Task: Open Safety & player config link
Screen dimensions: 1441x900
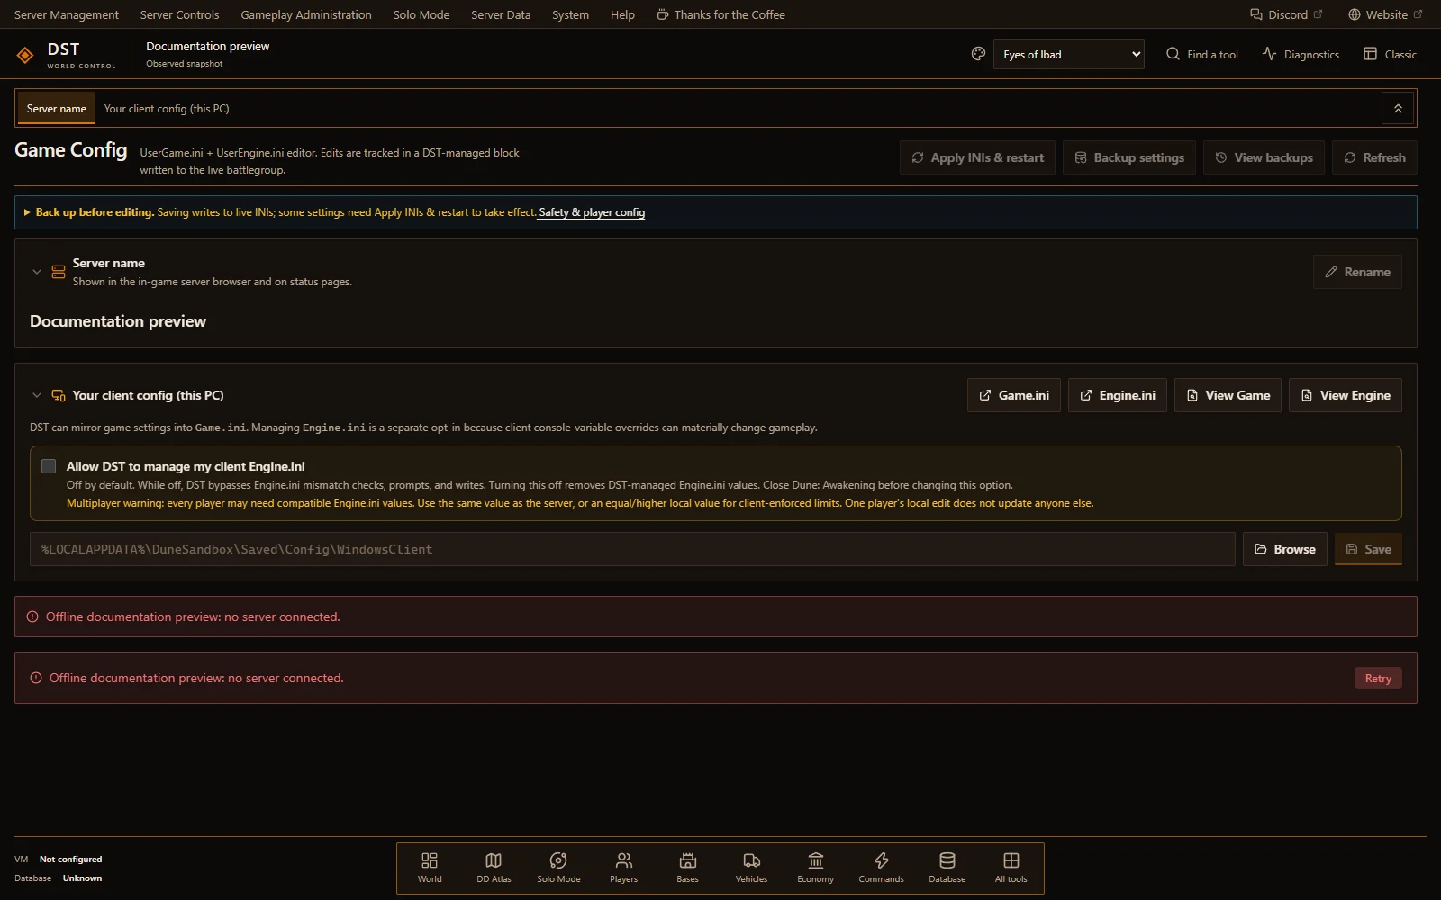Action: (x=592, y=212)
